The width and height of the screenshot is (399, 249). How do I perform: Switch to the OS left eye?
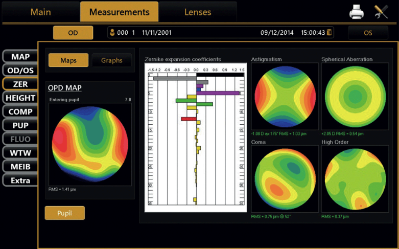click(x=367, y=33)
